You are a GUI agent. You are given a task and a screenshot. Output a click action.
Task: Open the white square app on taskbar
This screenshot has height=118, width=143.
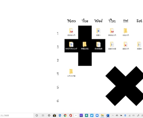tap(76, 115)
